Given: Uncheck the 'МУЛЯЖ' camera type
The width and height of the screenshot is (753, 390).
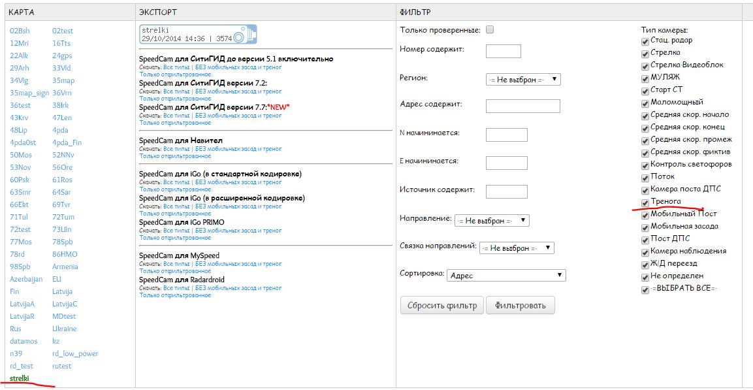Looking at the screenshot, I should pos(645,78).
